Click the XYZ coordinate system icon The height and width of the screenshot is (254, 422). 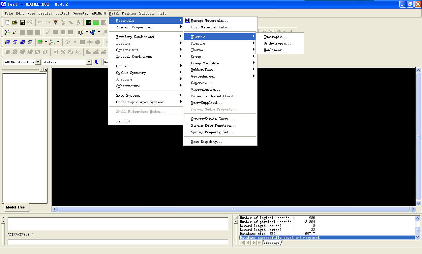point(7,32)
